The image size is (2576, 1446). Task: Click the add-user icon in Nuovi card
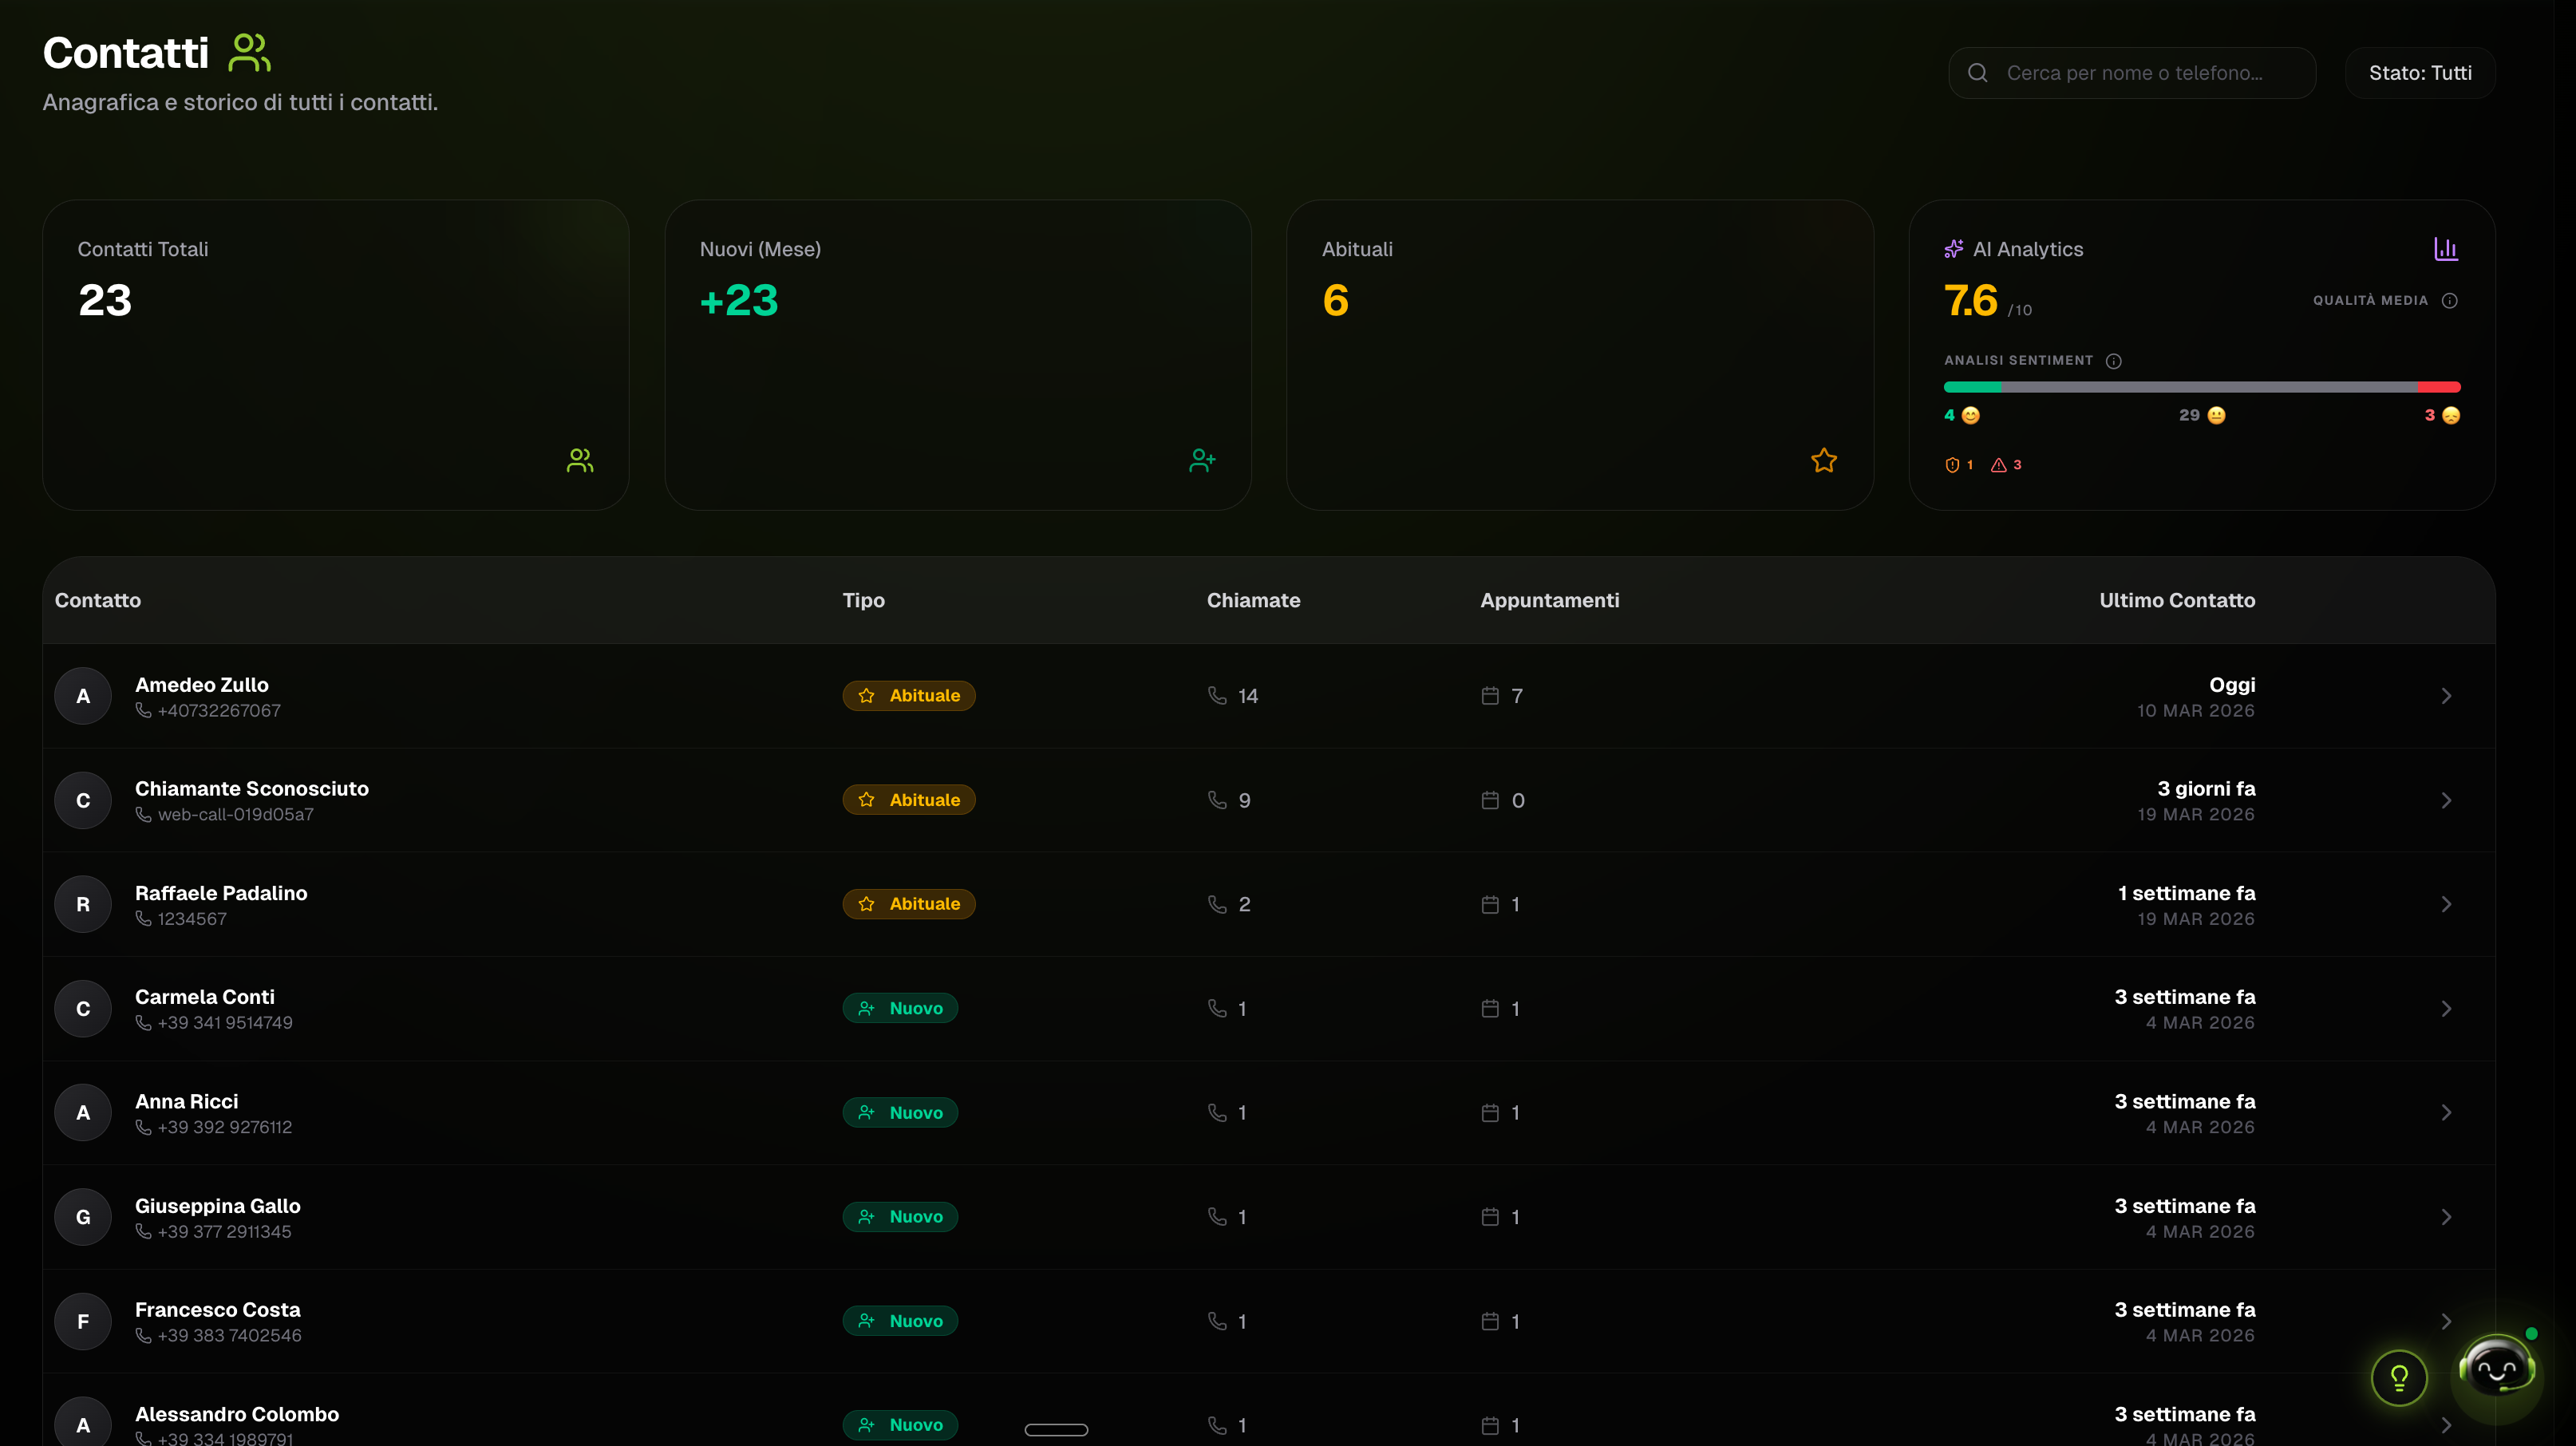(1202, 460)
